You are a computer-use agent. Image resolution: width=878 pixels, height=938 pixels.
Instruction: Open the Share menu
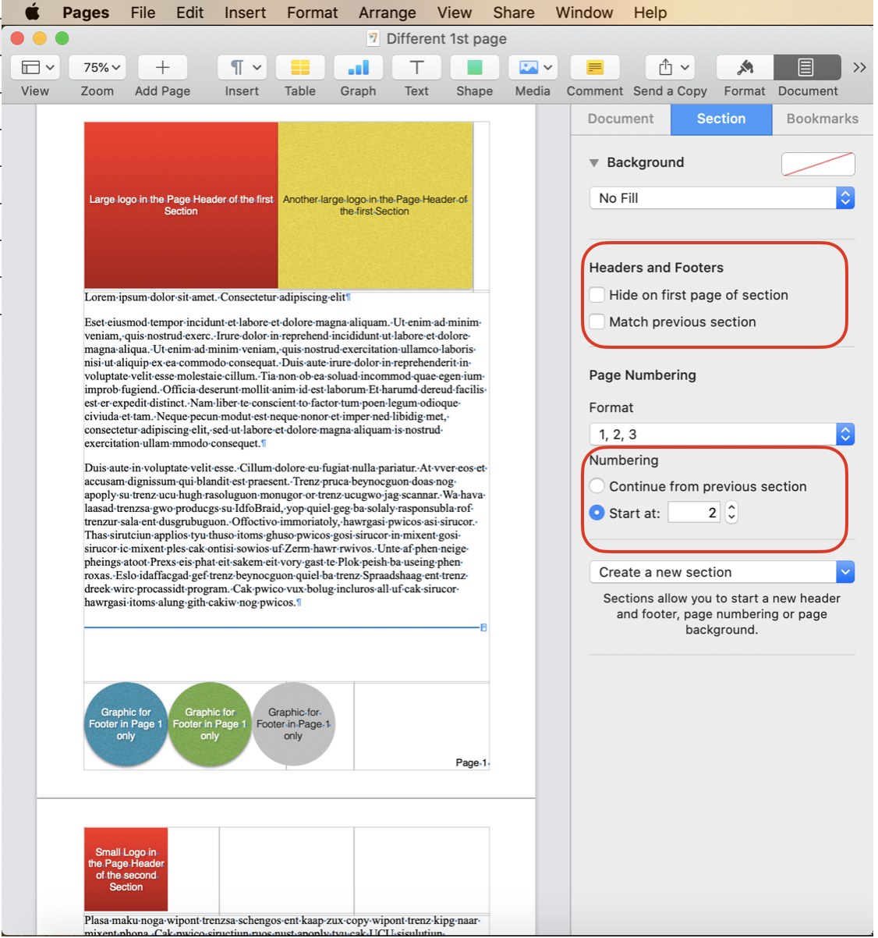[513, 12]
